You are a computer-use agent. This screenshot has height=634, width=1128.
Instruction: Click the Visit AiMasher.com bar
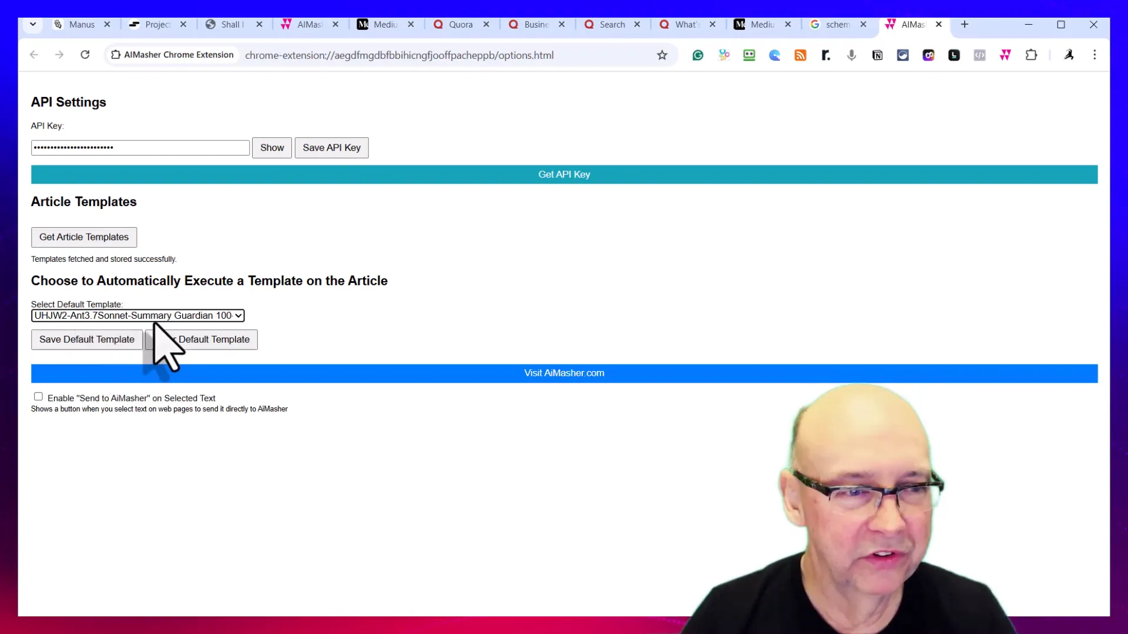pos(564,373)
